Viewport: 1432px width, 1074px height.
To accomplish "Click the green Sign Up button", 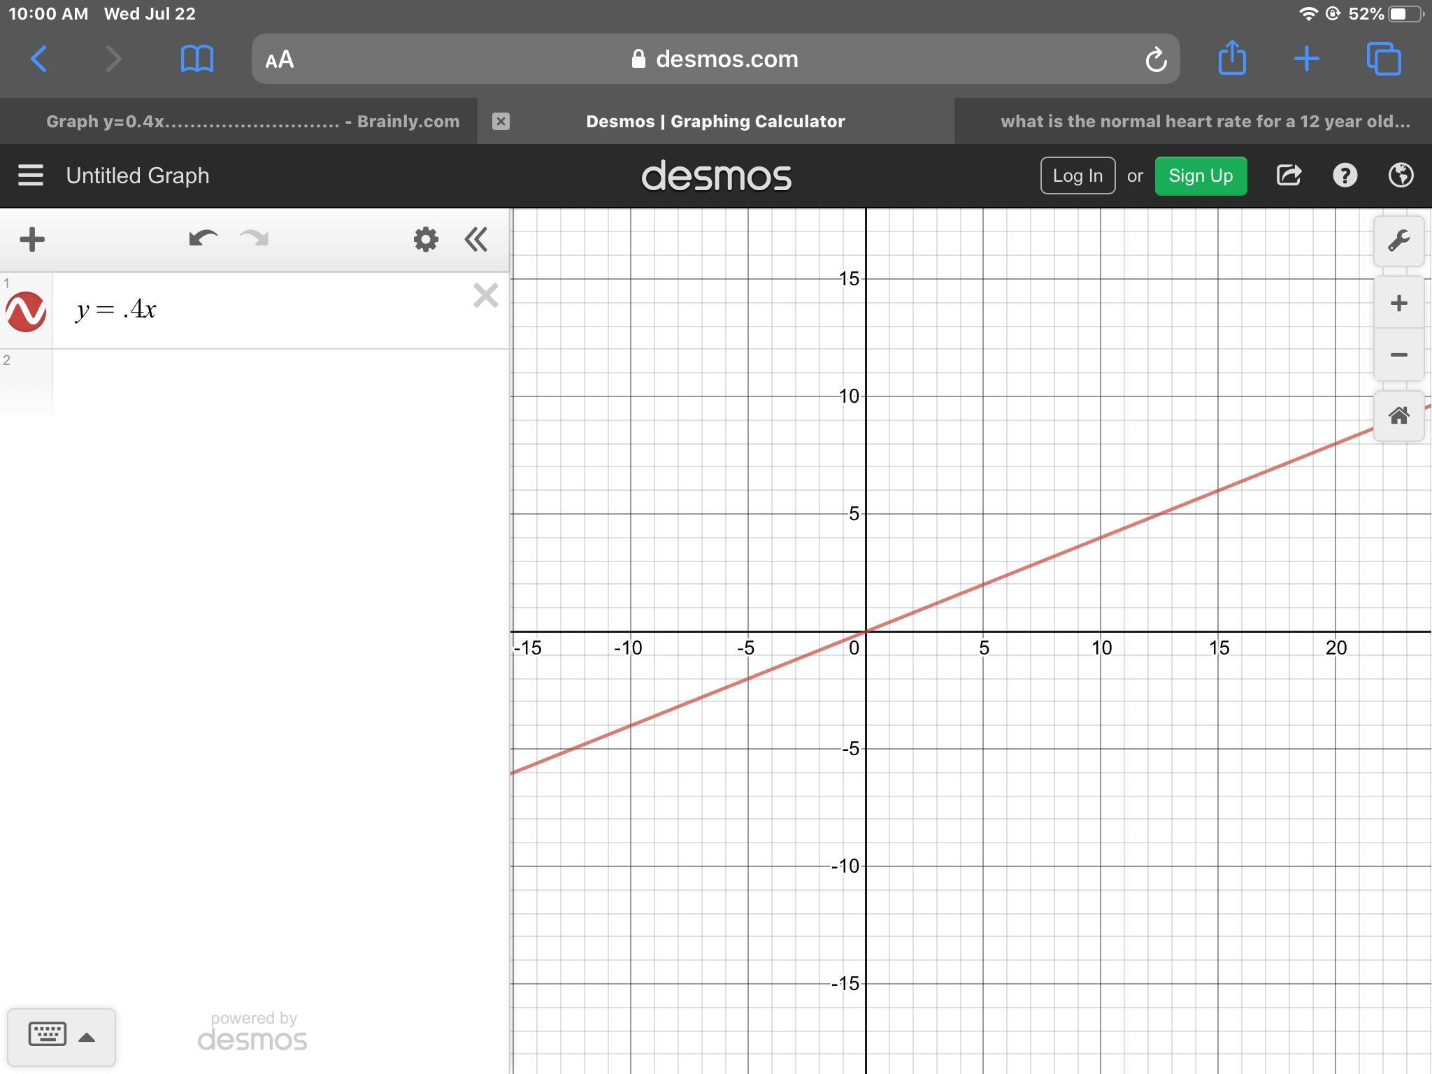I will (x=1200, y=176).
